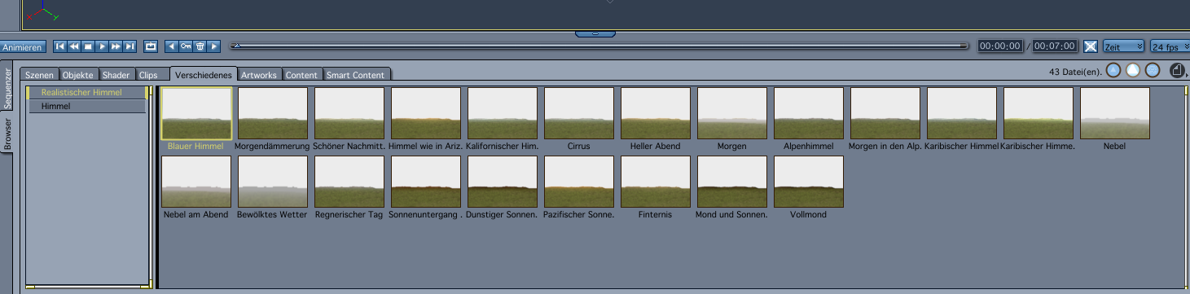Image resolution: width=1190 pixels, height=294 pixels.
Task: Open the Smart Content tab
Action: [355, 74]
